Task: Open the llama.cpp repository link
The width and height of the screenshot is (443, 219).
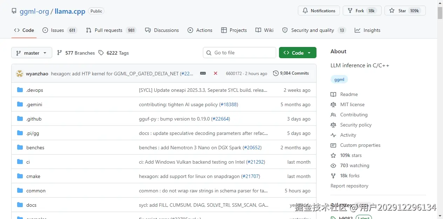Action: coord(70,11)
